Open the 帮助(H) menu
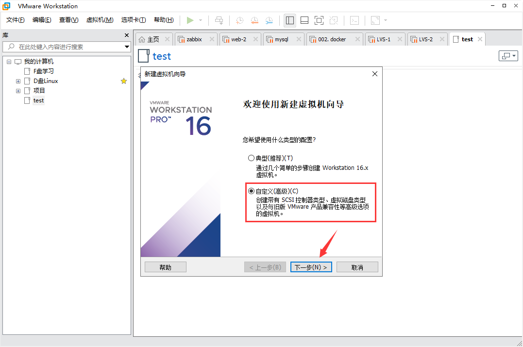Screen dimensions: 523x347 click(x=164, y=20)
